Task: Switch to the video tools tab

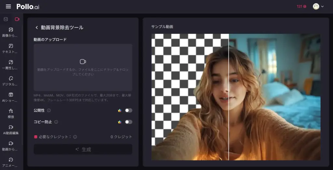Action: click(17, 19)
